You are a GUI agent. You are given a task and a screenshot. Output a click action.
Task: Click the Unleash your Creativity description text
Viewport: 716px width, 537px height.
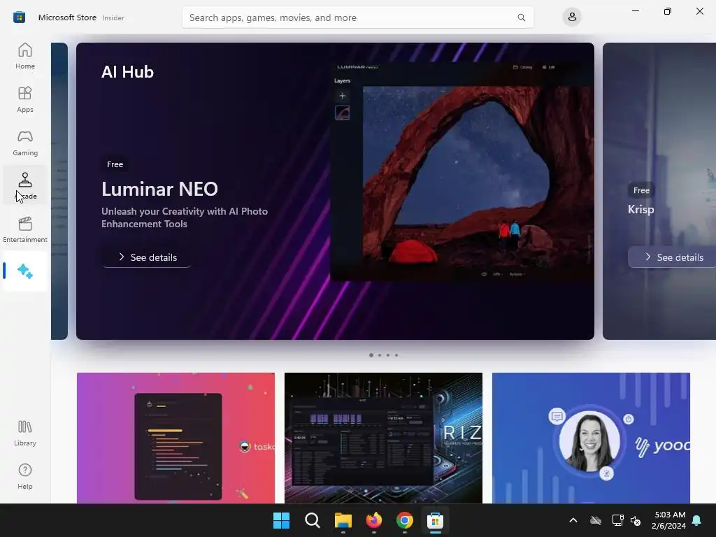click(185, 217)
